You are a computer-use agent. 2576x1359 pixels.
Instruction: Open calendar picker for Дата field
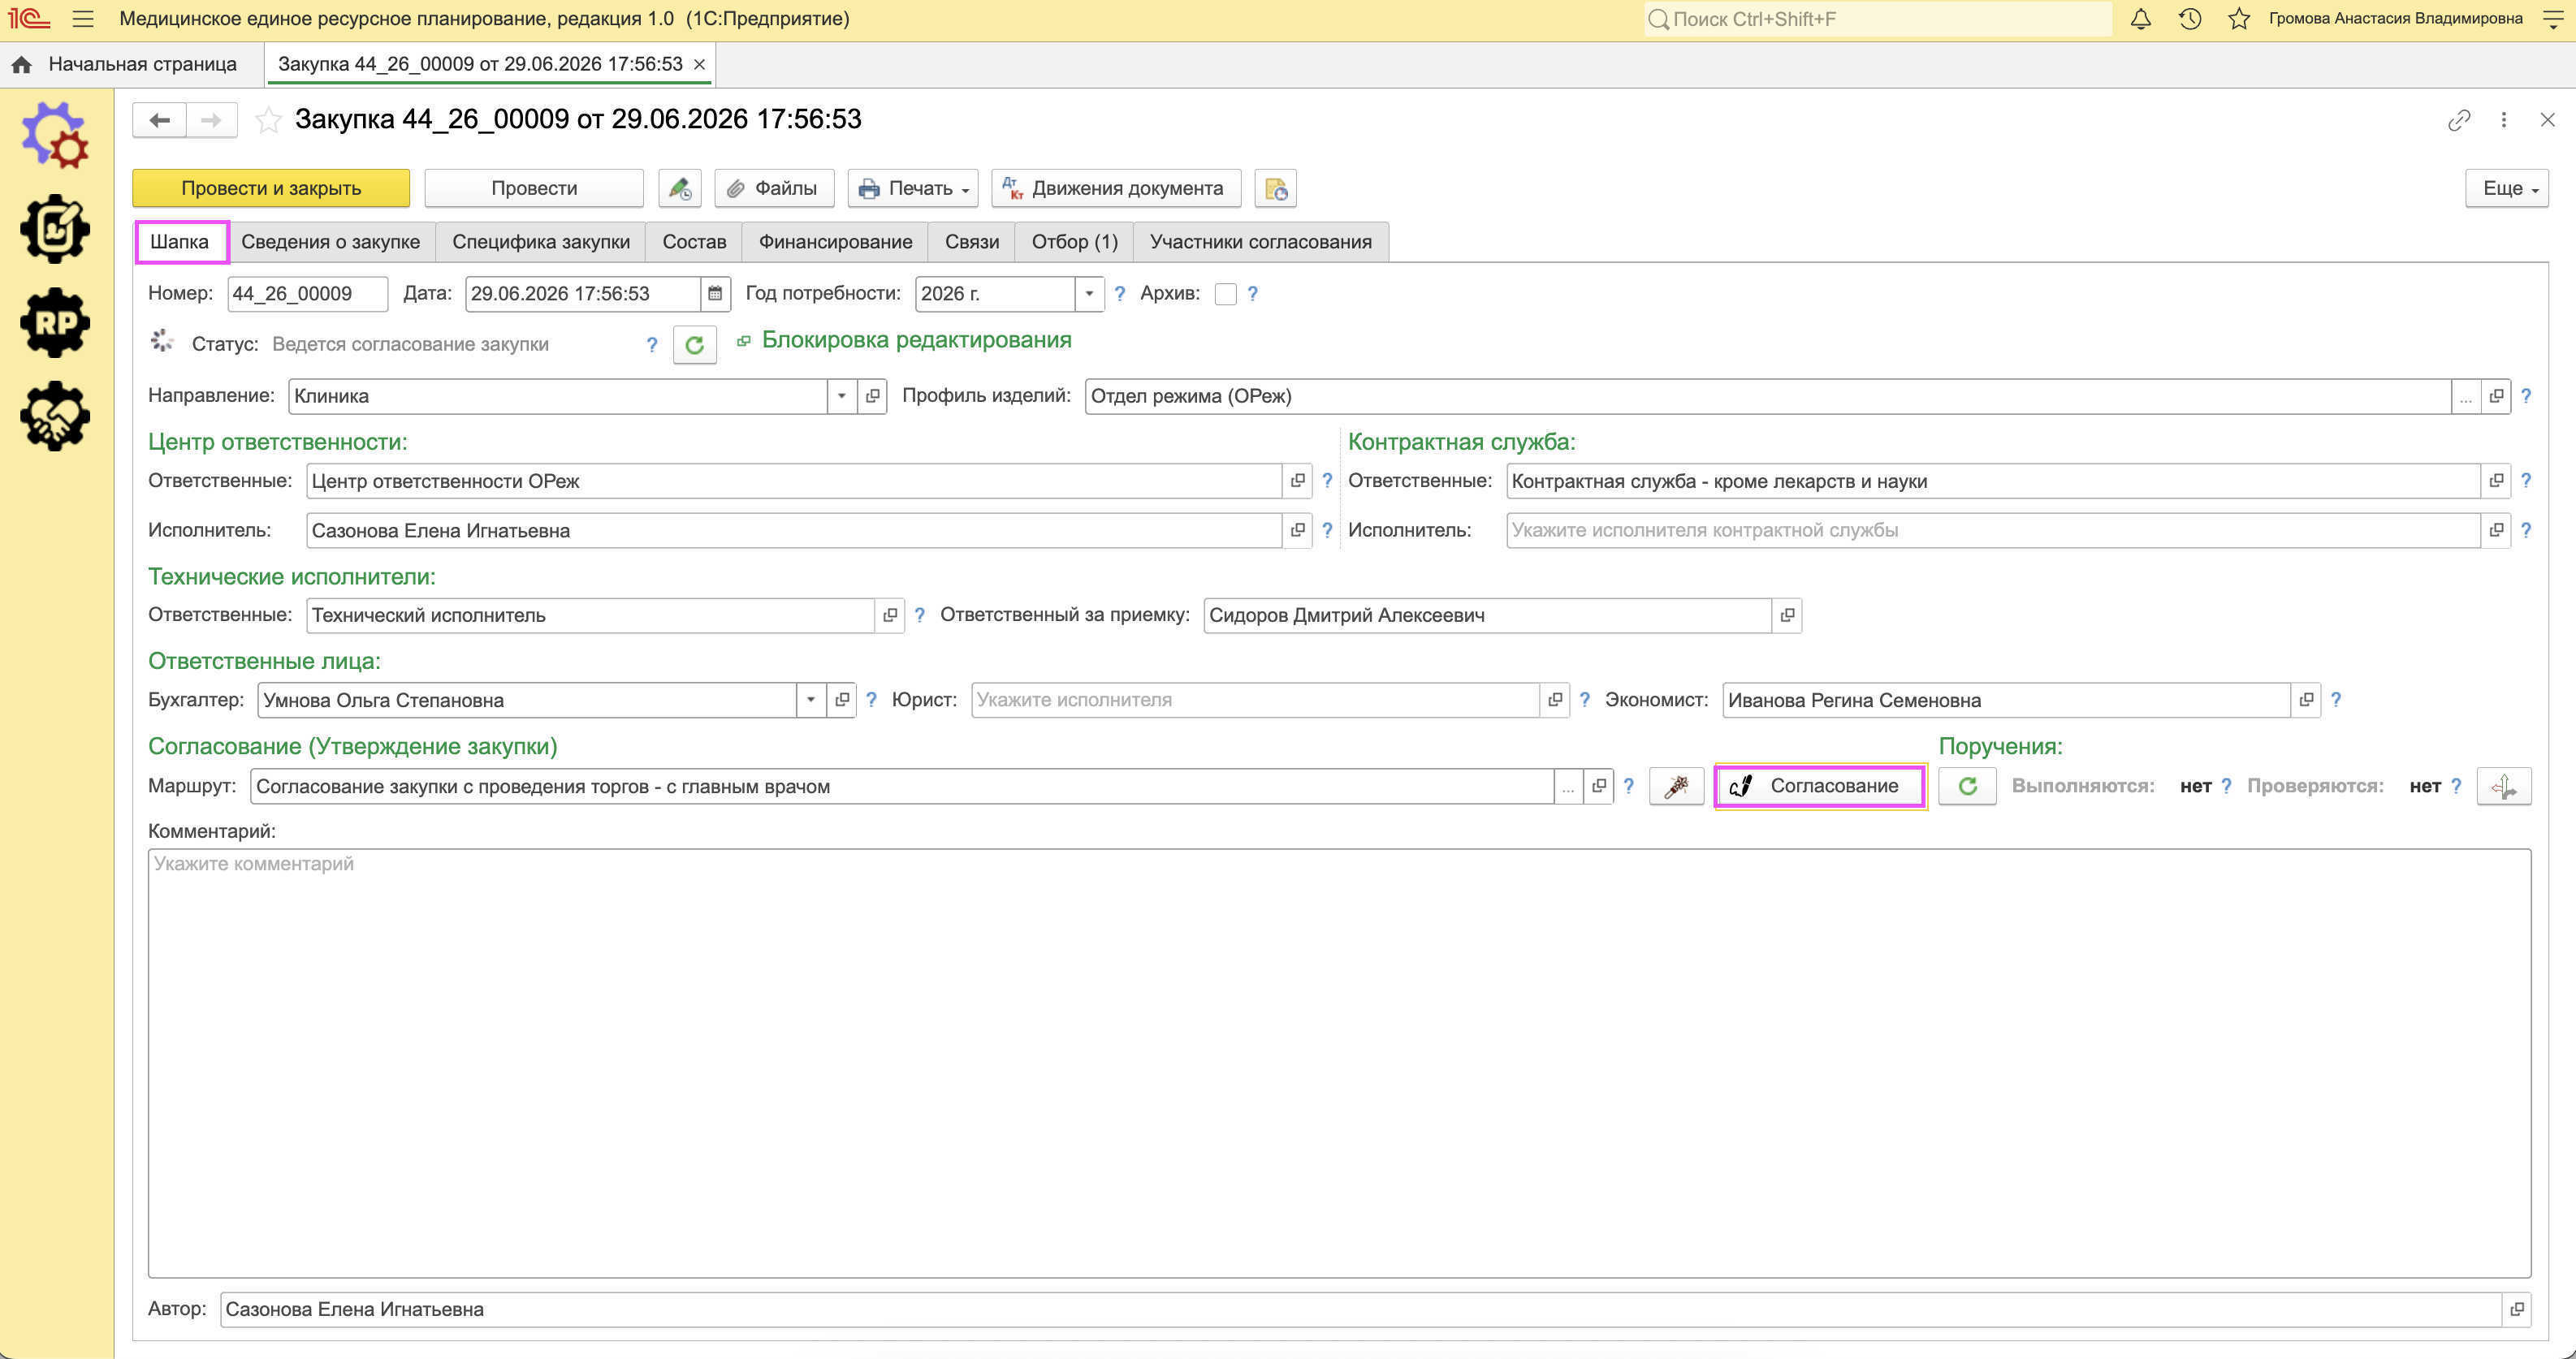point(715,294)
